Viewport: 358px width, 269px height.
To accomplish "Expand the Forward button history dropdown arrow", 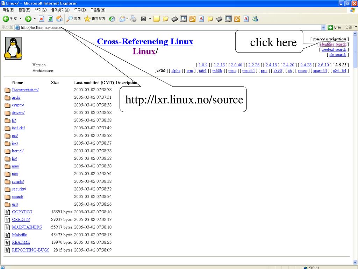I will [35, 19].
